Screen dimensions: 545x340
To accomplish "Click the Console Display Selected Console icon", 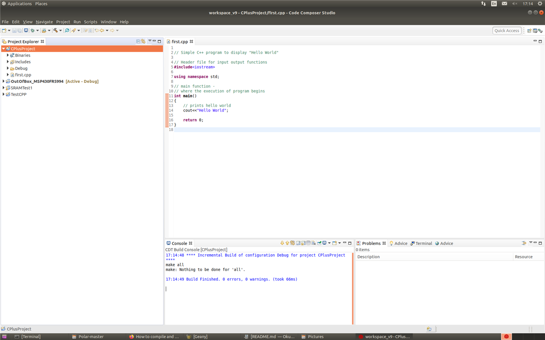I will [324, 243].
